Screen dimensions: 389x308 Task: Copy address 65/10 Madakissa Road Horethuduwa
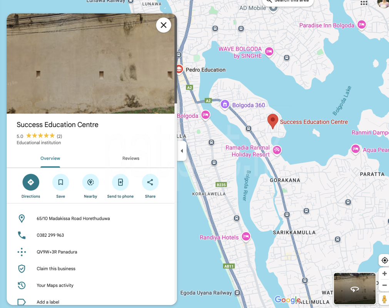tap(73, 218)
